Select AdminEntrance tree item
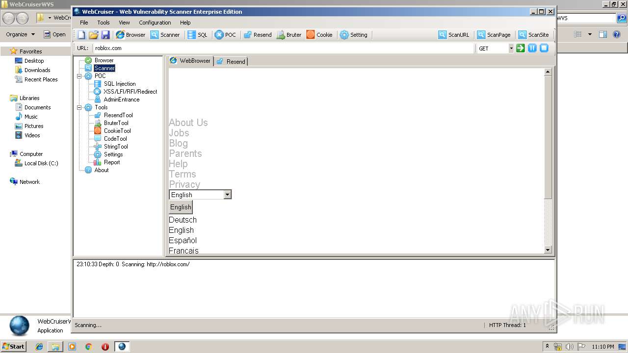 pyautogui.click(x=122, y=100)
